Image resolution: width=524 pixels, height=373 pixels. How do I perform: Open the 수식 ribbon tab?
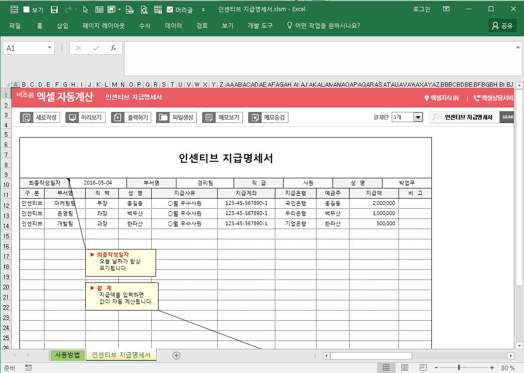[x=145, y=25]
